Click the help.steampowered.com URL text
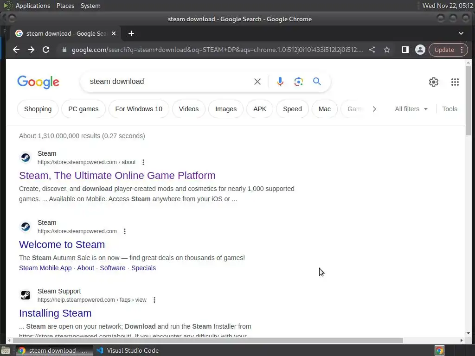 coord(92,300)
